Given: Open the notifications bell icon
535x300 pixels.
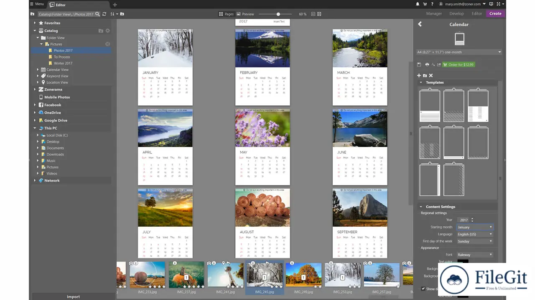Looking at the screenshot, I should click(418, 4).
